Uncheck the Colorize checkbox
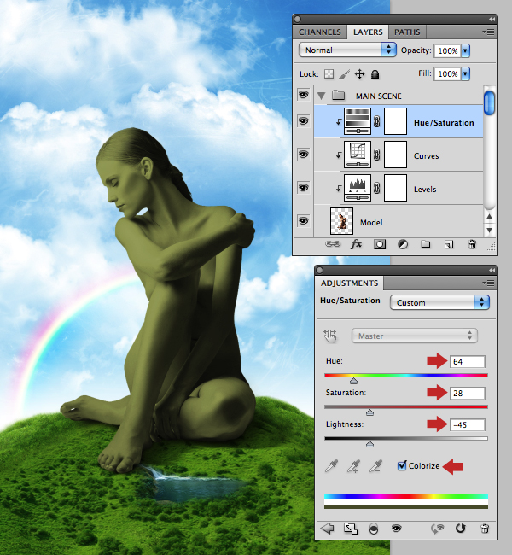 pyautogui.click(x=402, y=465)
